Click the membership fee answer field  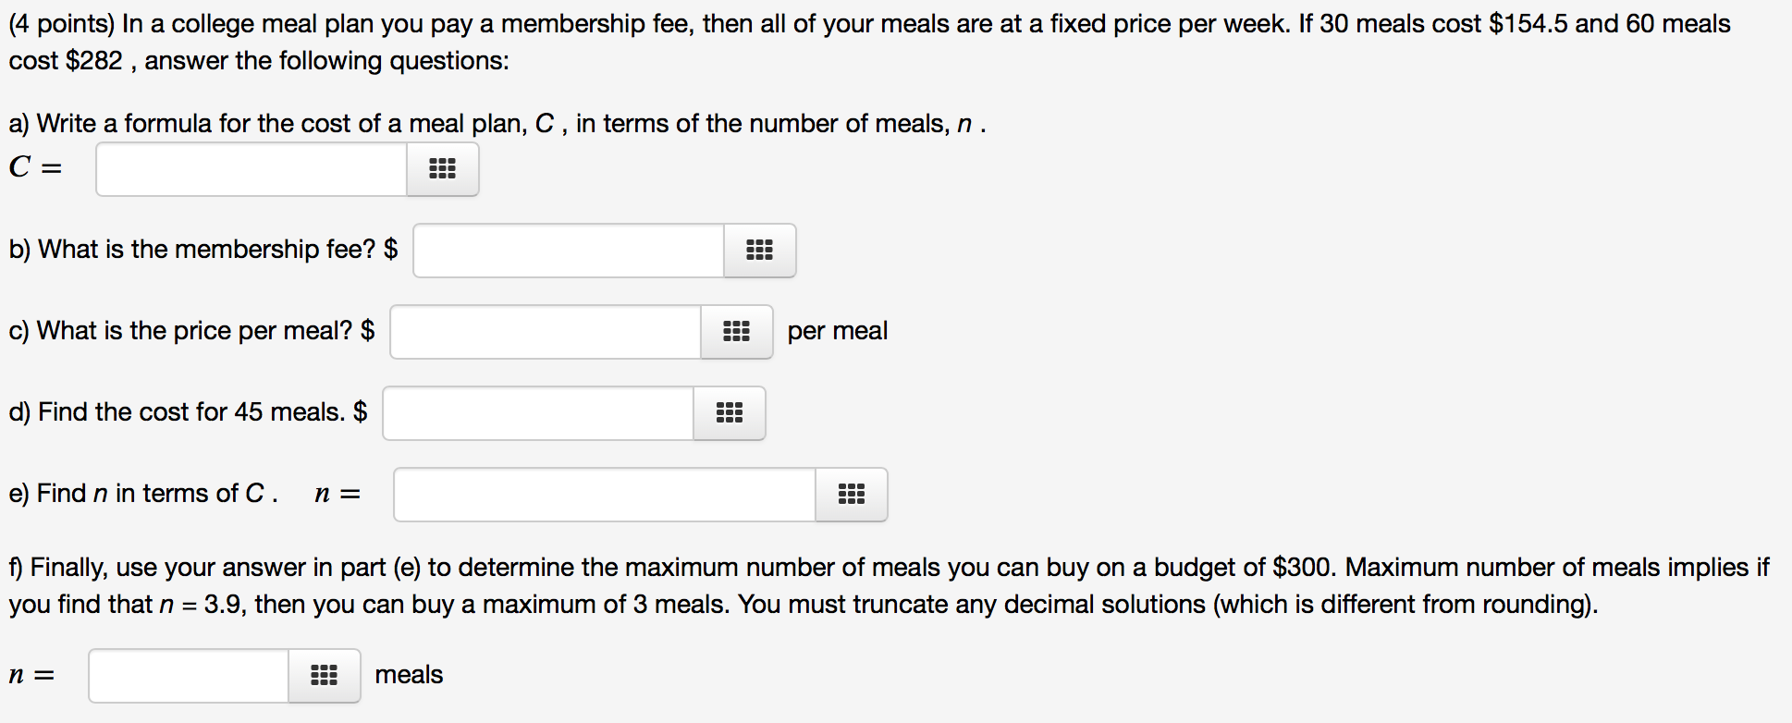[569, 251]
